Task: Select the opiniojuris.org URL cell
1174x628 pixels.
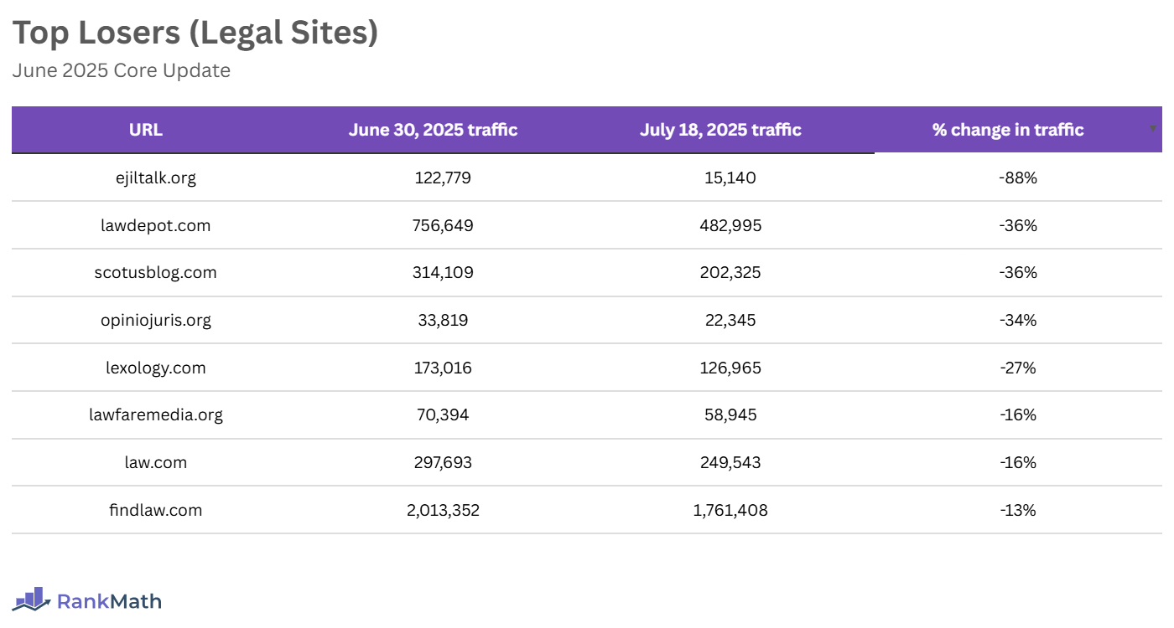Action: click(x=156, y=320)
